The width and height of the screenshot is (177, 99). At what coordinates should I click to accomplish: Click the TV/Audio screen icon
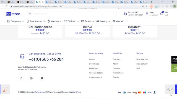tap(65, 21)
